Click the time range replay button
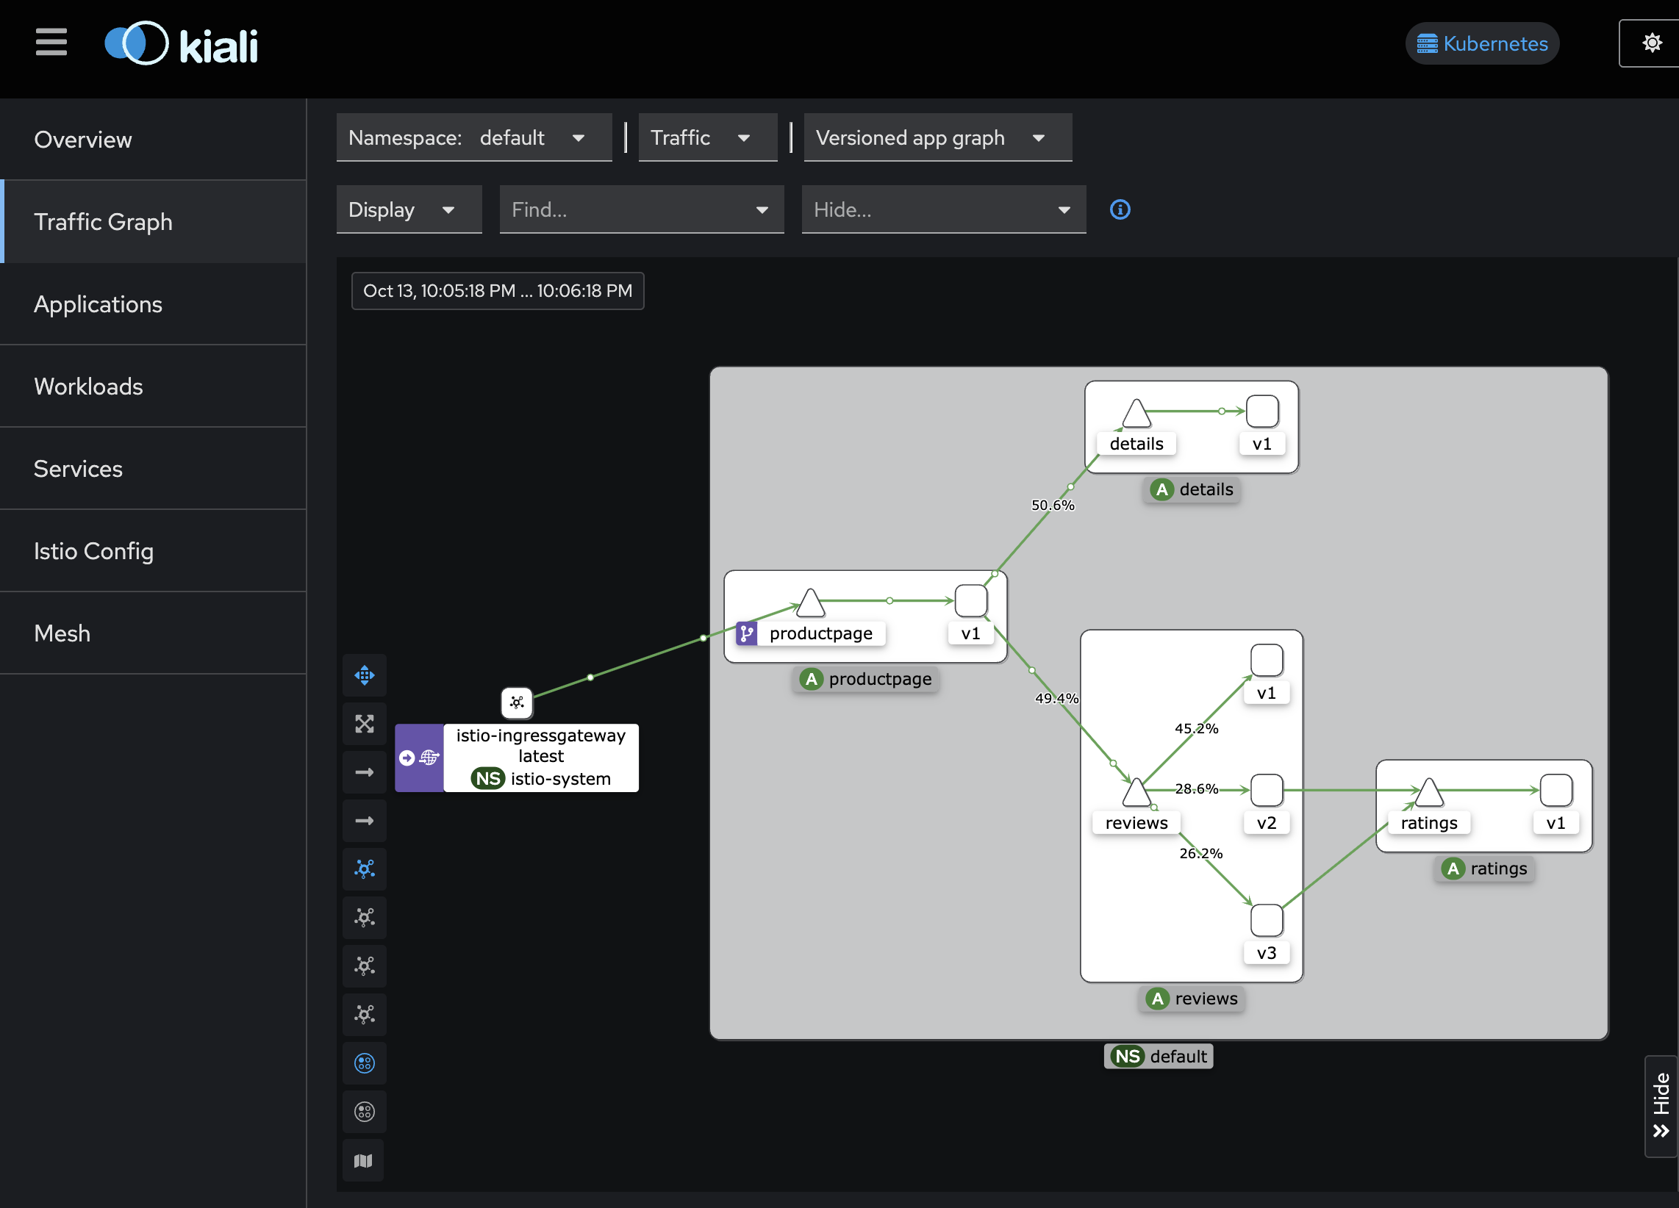This screenshot has height=1208, width=1679. coord(498,291)
